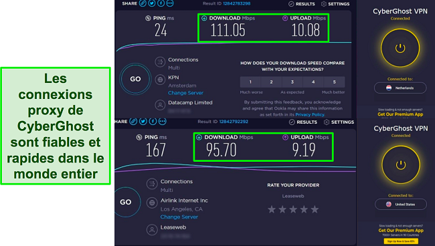
Task: Select the 10.08 upload value
Action: point(305,30)
